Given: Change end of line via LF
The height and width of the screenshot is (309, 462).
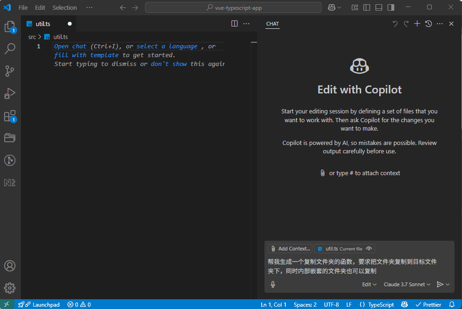Looking at the screenshot, I should [x=349, y=304].
